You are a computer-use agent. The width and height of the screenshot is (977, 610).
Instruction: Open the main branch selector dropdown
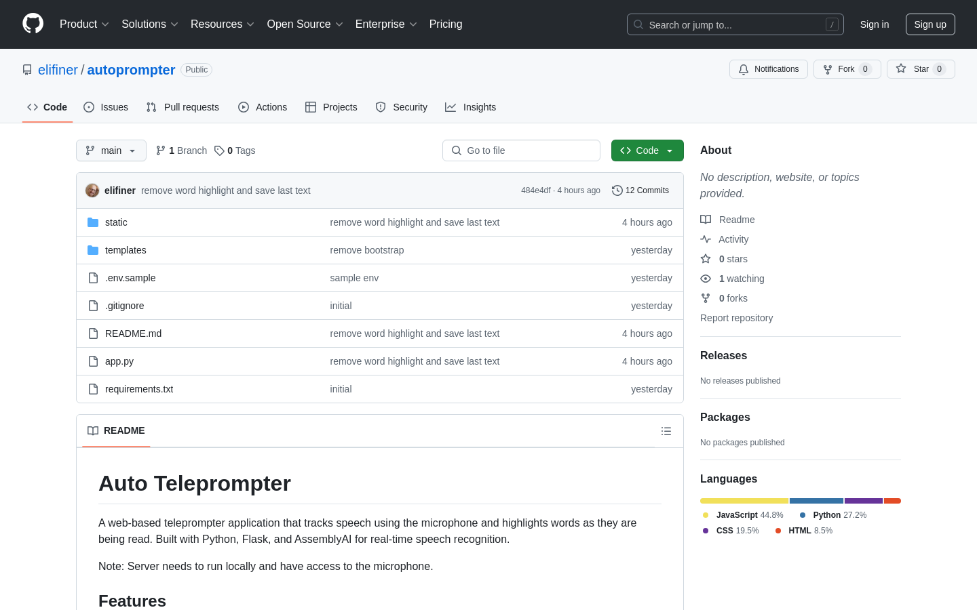(x=111, y=150)
